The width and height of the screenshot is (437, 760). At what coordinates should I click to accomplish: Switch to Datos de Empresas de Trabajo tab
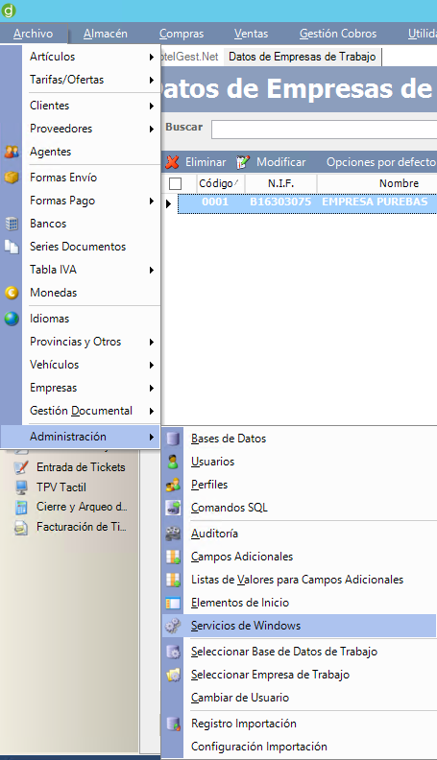303,57
